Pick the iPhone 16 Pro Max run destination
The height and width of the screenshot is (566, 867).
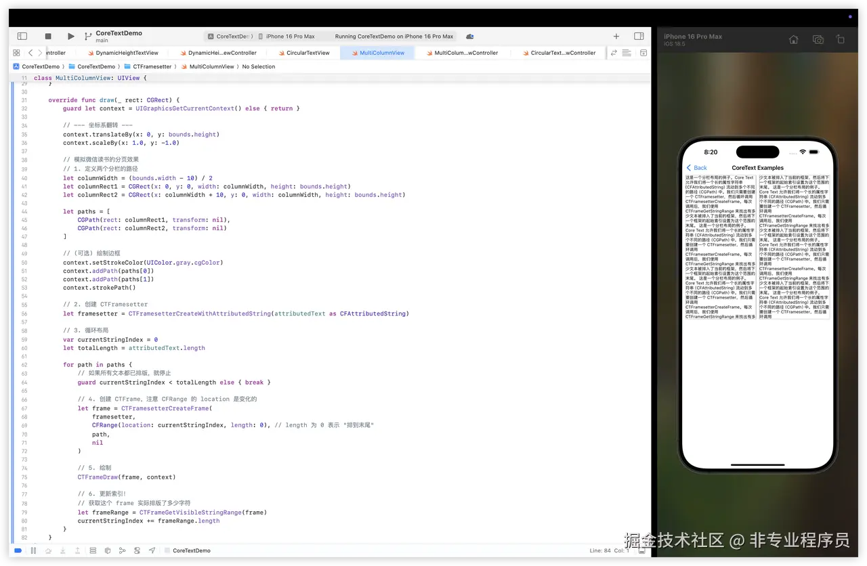coord(285,37)
